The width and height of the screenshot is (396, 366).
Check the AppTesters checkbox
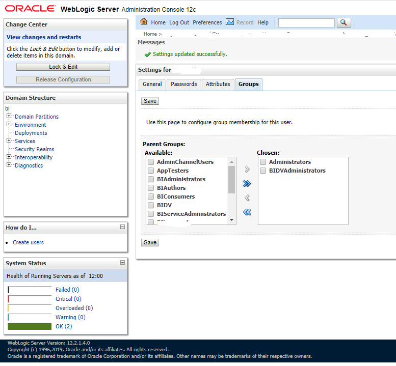(151, 171)
